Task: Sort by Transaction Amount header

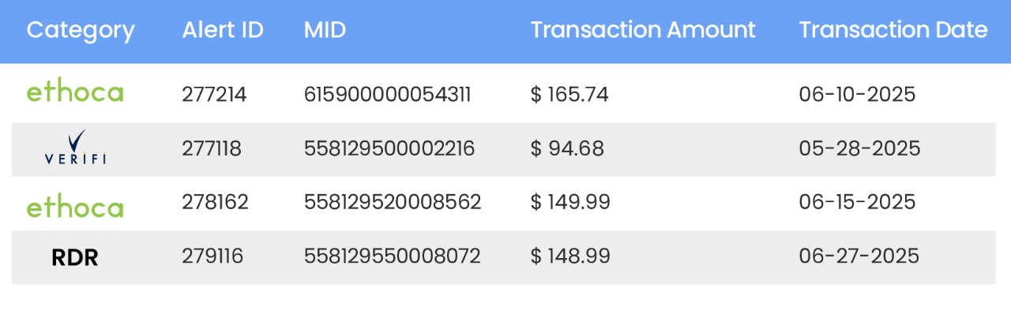Action: [x=643, y=31]
